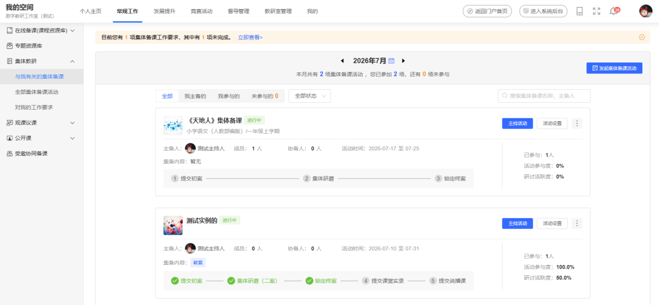This screenshot has height=305, width=659.
Task: Switch to 竞赛活动 top tab
Action: [x=202, y=11]
